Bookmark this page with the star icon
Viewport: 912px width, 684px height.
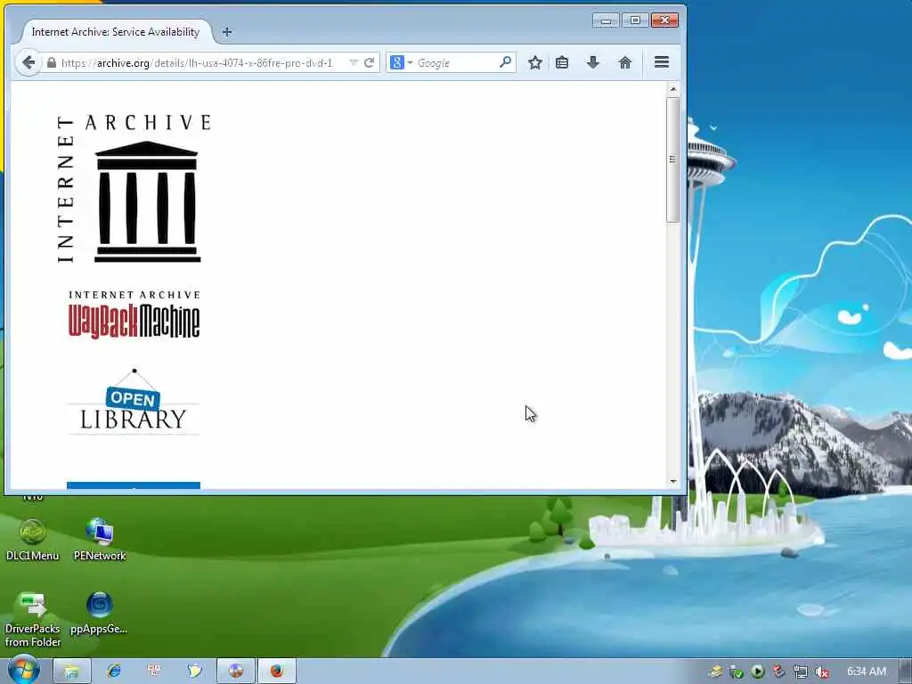coord(535,63)
